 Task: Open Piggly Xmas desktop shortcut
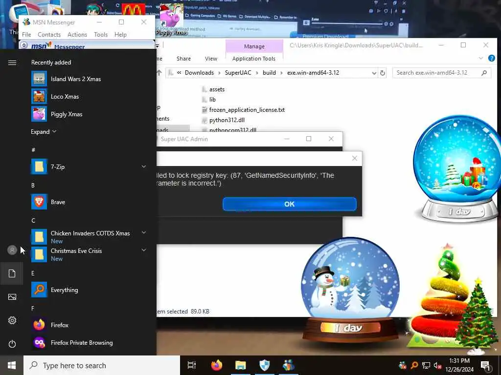coord(172,19)
